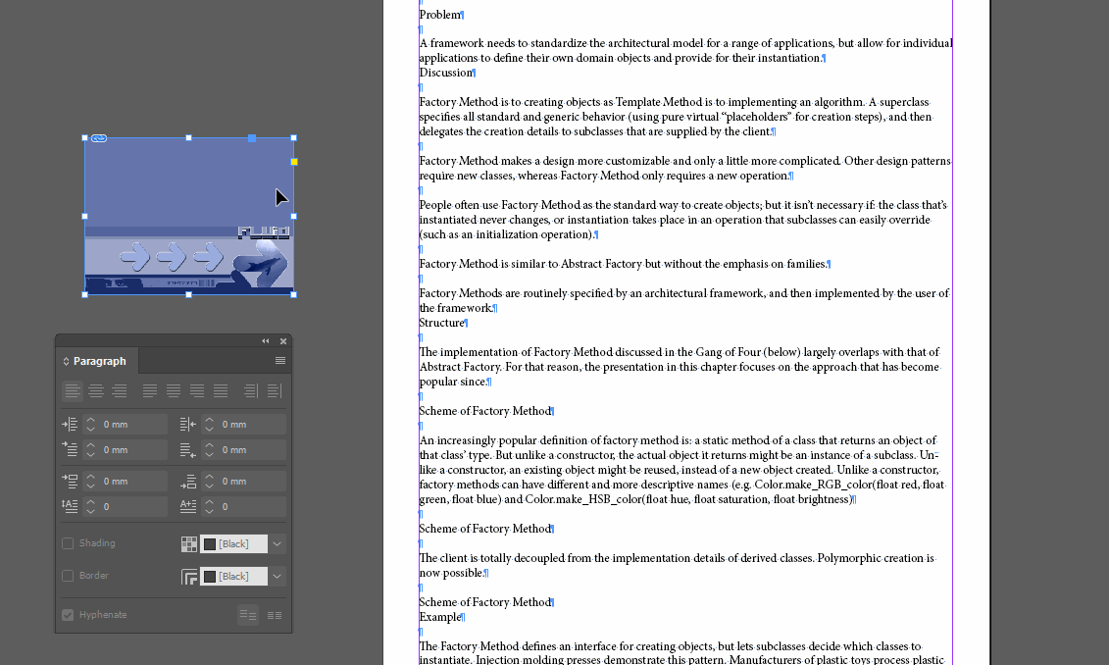
Task: Click the "Problem" heading text
Action: 440,15
